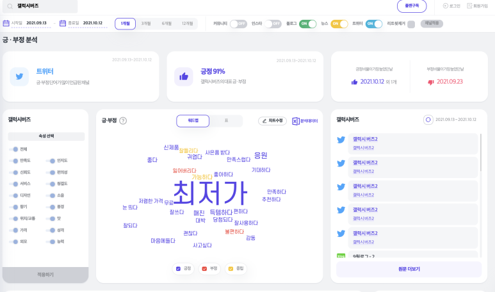Click the word 신제품 in the word cloud
The width and height of the screenshot is (495, 292).
(171, 147)
